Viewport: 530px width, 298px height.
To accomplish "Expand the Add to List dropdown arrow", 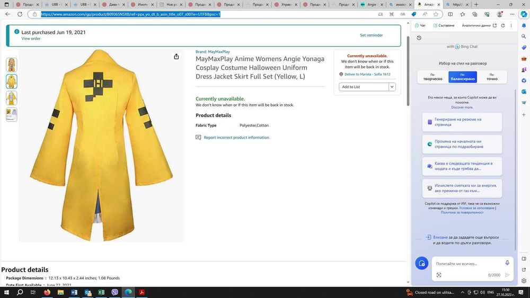I will (392, 87).
